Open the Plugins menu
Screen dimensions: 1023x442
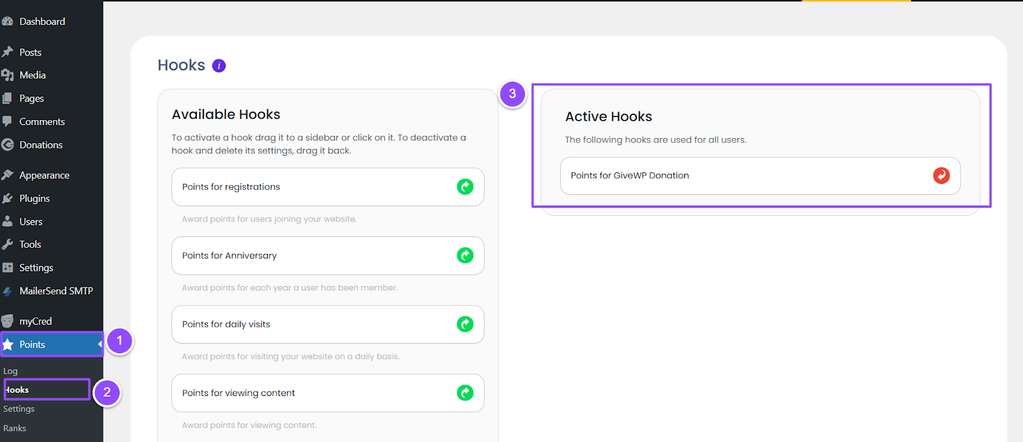pyautogui.click(x=35, y=199)
